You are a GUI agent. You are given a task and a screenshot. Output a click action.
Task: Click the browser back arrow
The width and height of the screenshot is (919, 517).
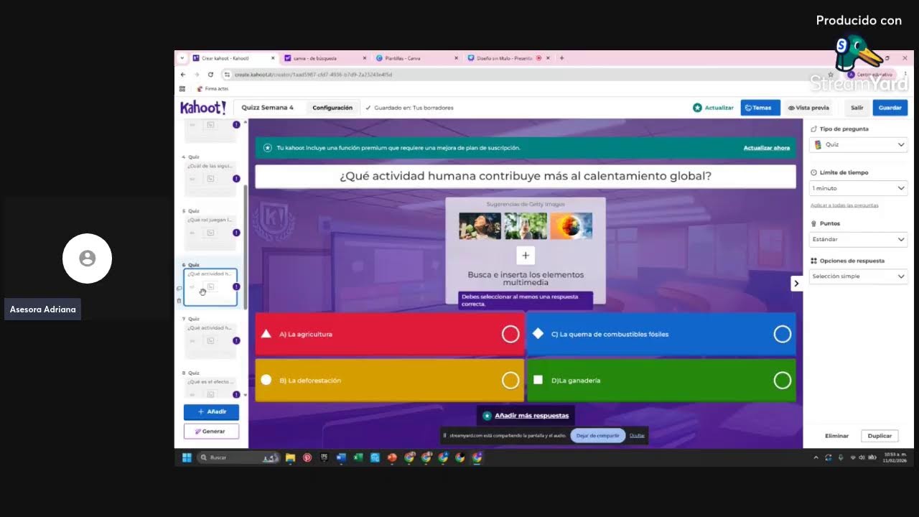point(183,75)
